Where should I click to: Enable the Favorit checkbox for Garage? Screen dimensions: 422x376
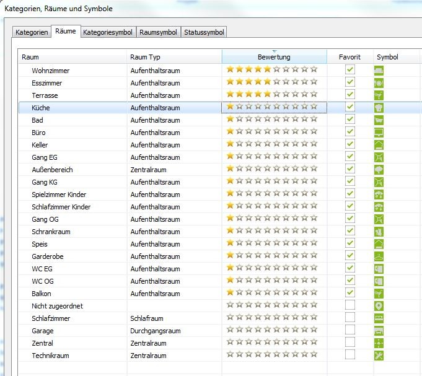point(350,330)
